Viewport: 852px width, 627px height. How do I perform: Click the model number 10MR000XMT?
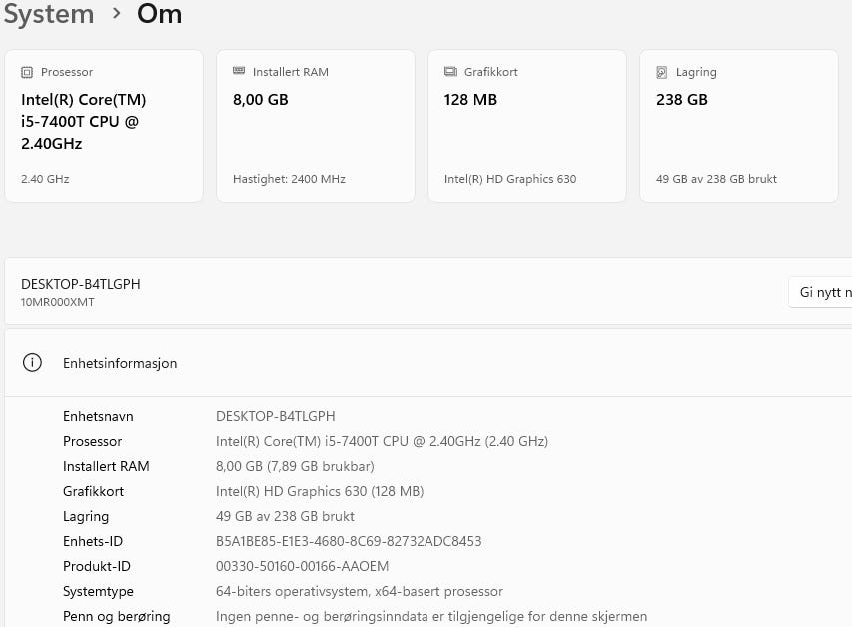point(58,303)
